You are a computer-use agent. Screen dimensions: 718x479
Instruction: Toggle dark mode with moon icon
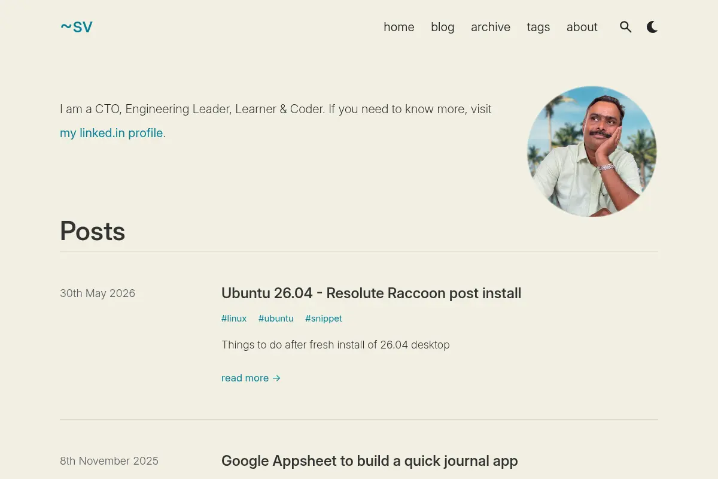tap(652, 27)
